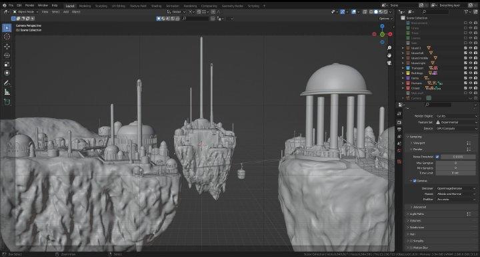Switch to the Geometry Nodes workspace tab

pyautogui.click(x=233, y=6)
